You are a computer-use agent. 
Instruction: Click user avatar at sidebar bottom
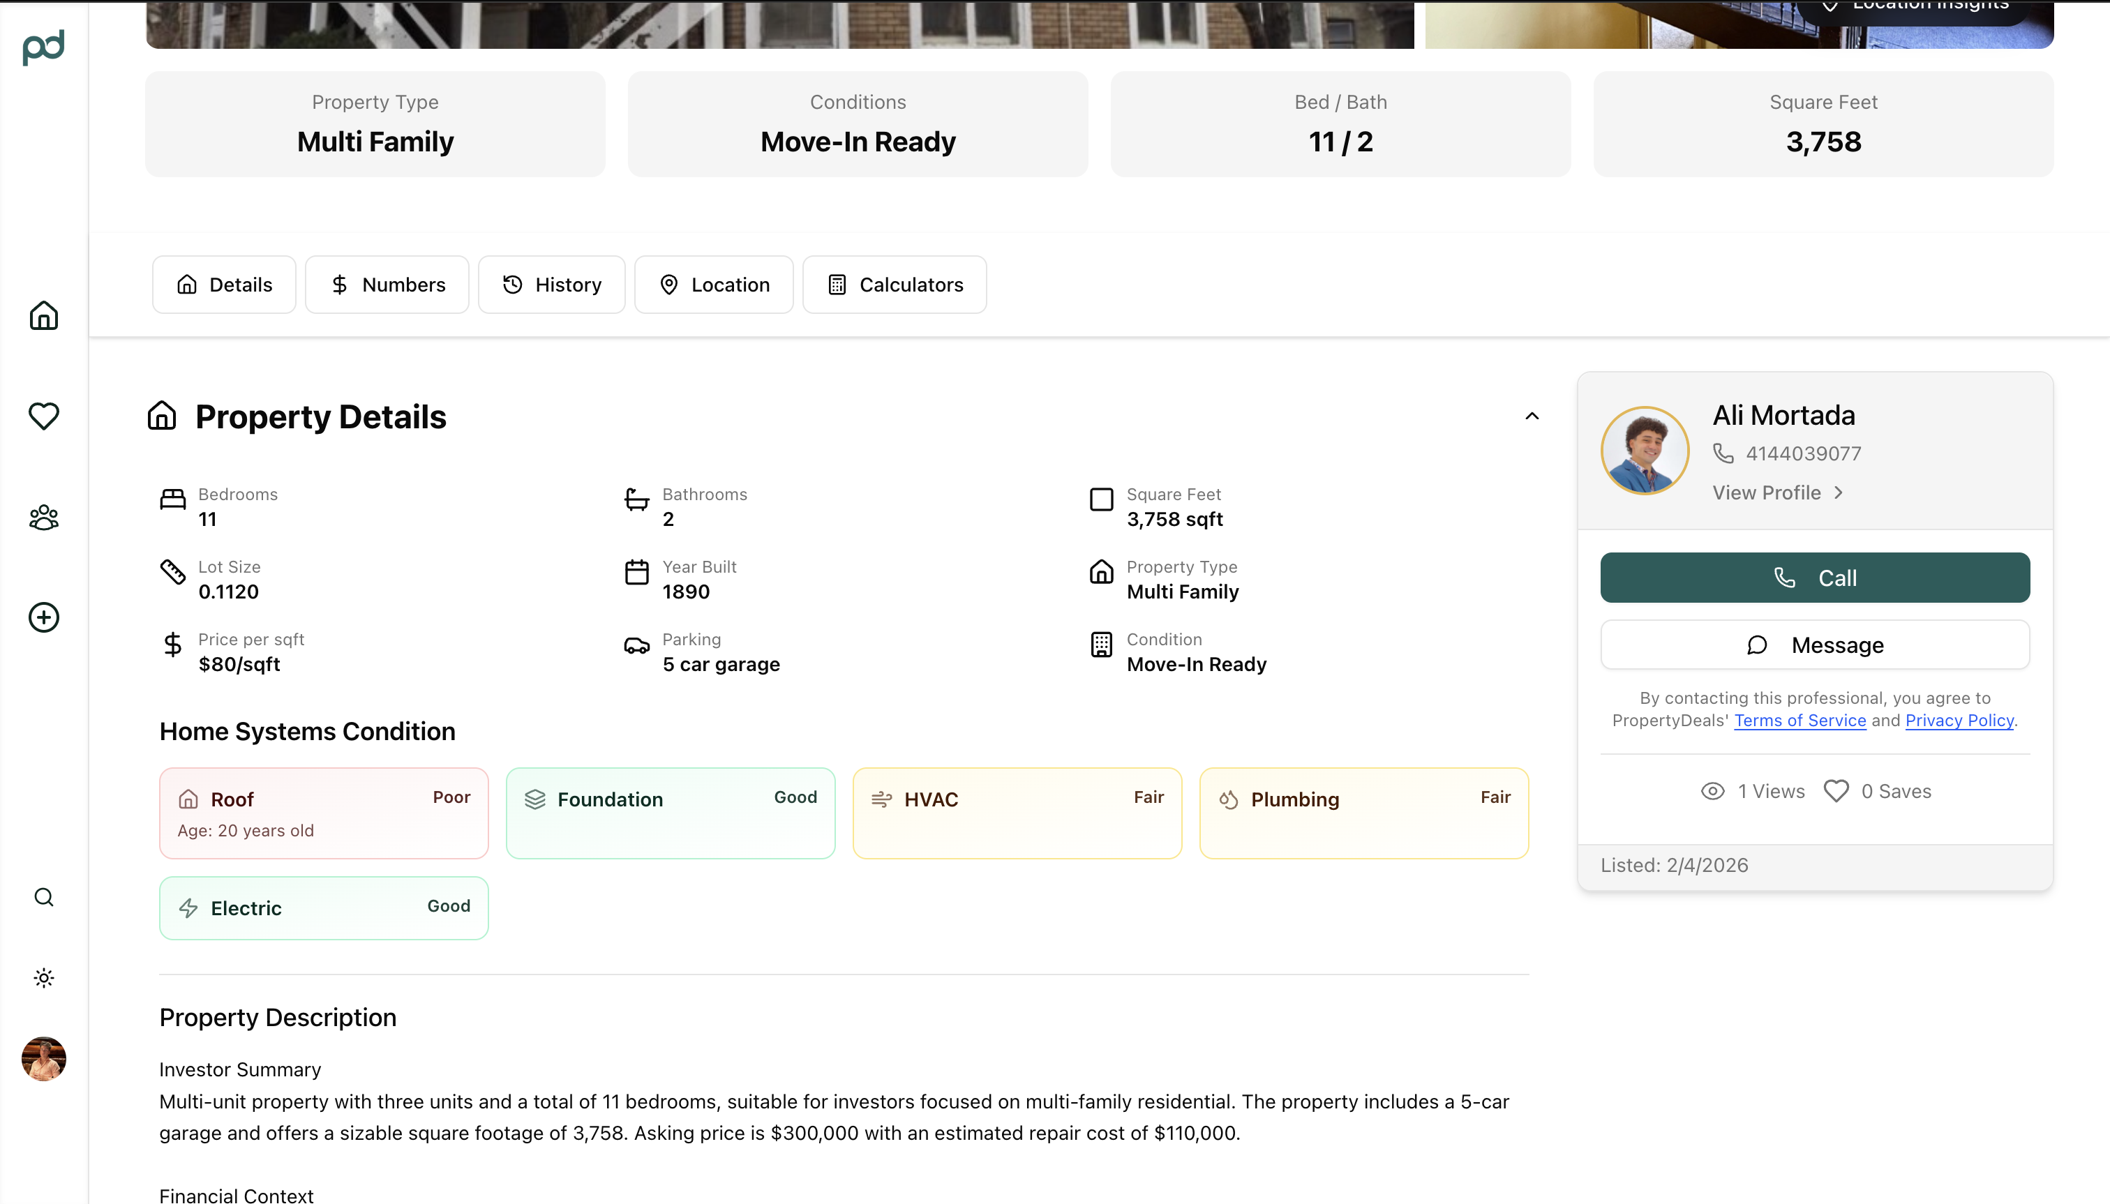point(44,1058)
